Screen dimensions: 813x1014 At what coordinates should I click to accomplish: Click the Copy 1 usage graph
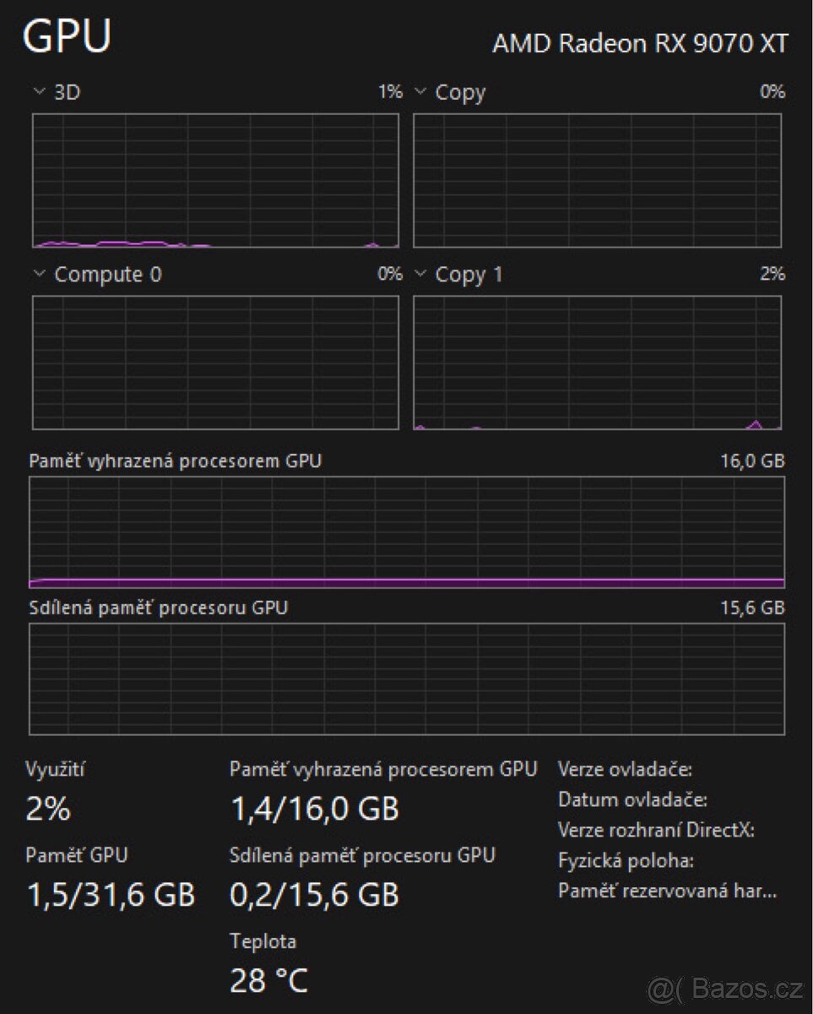597,363
